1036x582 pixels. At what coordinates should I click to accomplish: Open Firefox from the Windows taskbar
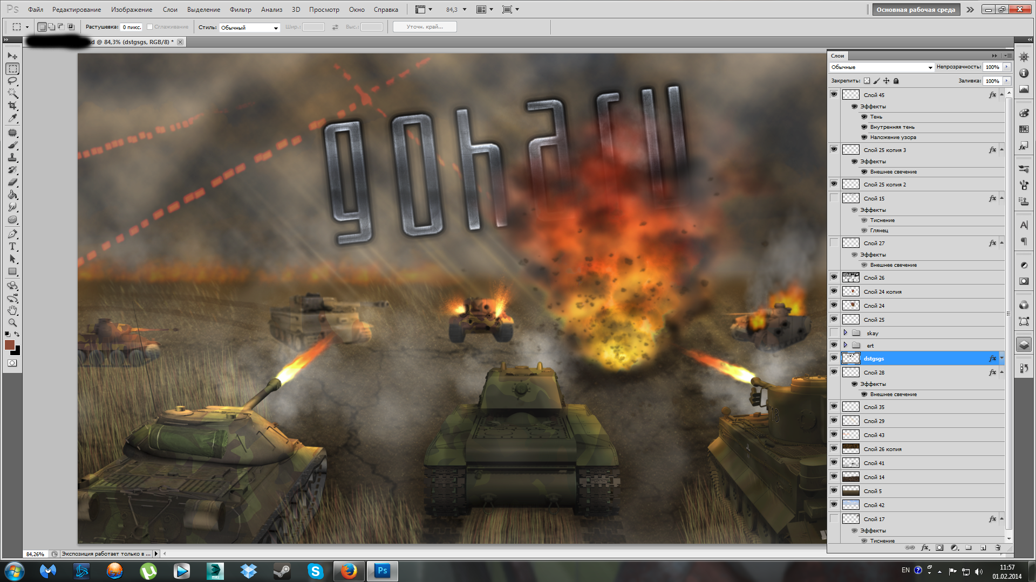(x=348, y=571)
